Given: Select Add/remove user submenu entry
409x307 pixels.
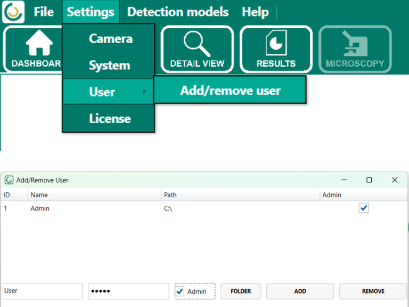Looking at the screenshot, I should coord(230,91).
